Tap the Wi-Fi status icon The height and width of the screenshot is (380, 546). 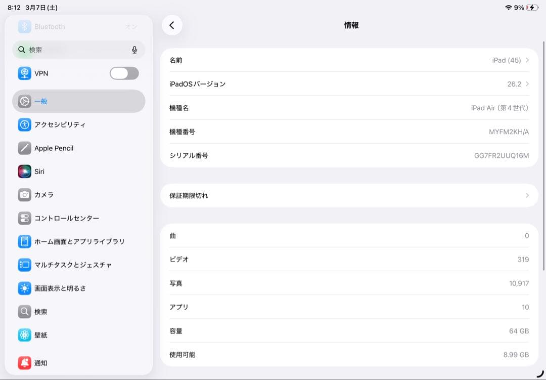pyautogui.click(x=509, y=7)
